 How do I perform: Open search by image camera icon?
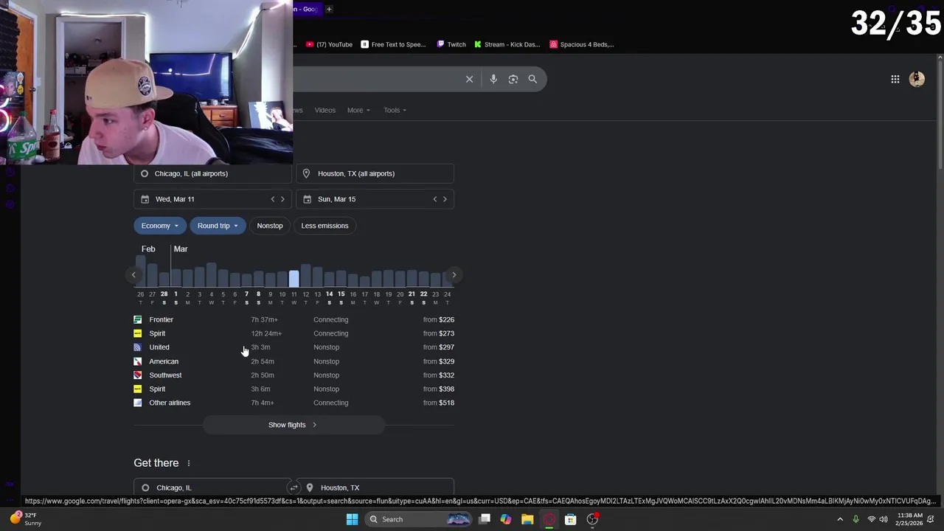click(513, 79)
